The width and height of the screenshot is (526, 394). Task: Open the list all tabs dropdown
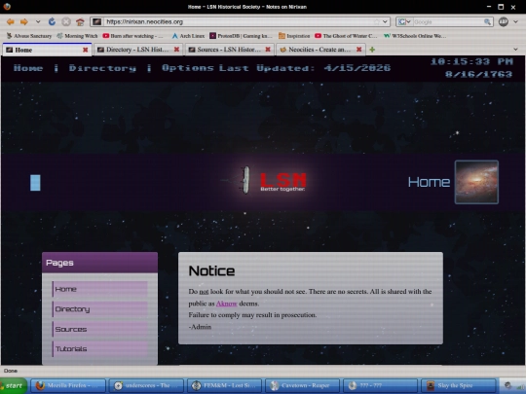pos(515,50)
